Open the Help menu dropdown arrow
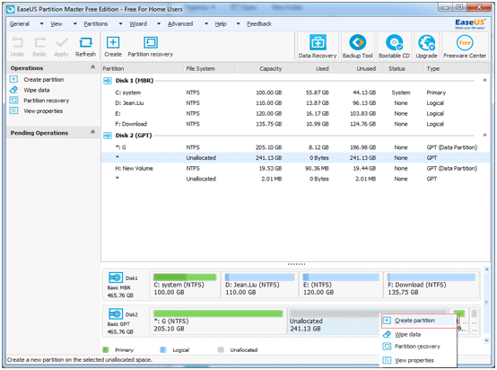Viewport: 497px width, 370px height. [x=238, y=24]
